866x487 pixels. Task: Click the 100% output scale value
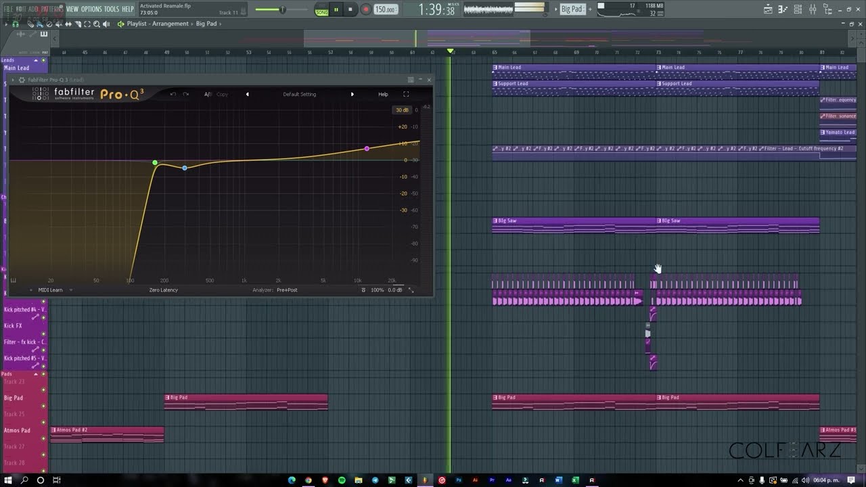point(377,290)
